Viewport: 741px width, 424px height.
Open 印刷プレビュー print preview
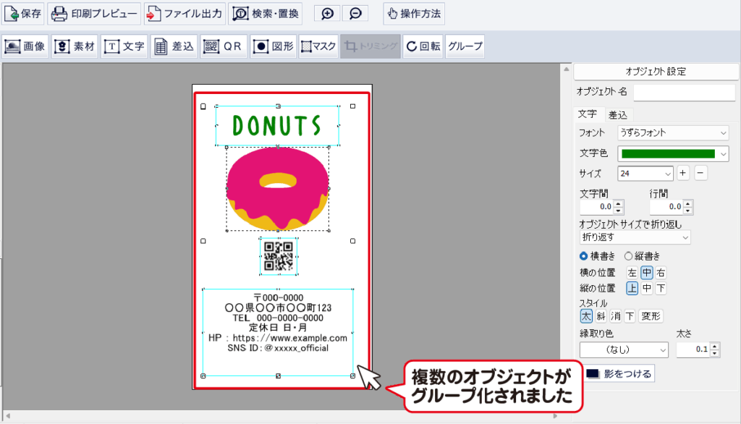point(93,13)
